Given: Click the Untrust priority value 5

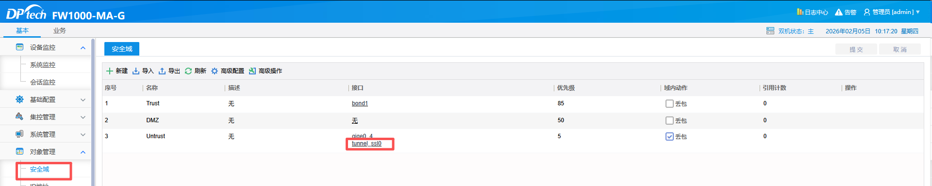Looking at the screenshot, I should pyautogui.click(x=559, y=136).
